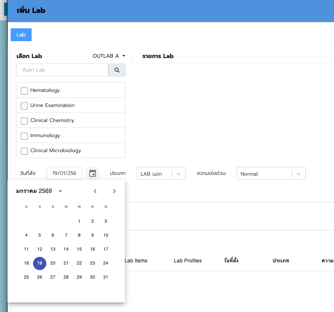Image resolution: width=334 pixels, height=312 pixels.
Task: Click the calendar icon beside order date
Action: pos(93,173)
